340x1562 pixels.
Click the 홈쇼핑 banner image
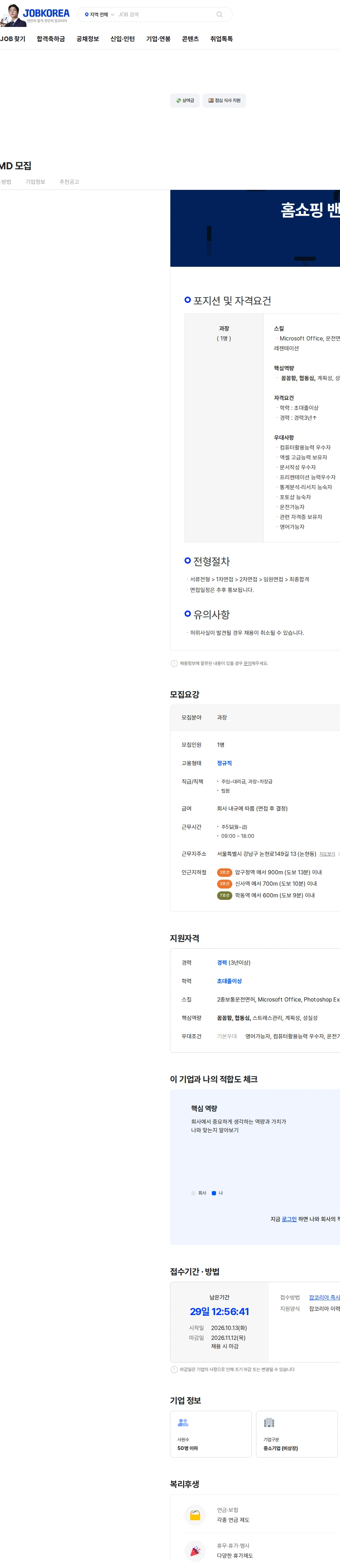coord(255,228)
